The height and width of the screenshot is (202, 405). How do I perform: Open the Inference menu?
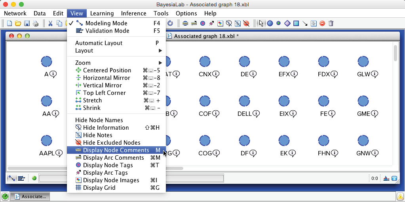tap(133, 13)
